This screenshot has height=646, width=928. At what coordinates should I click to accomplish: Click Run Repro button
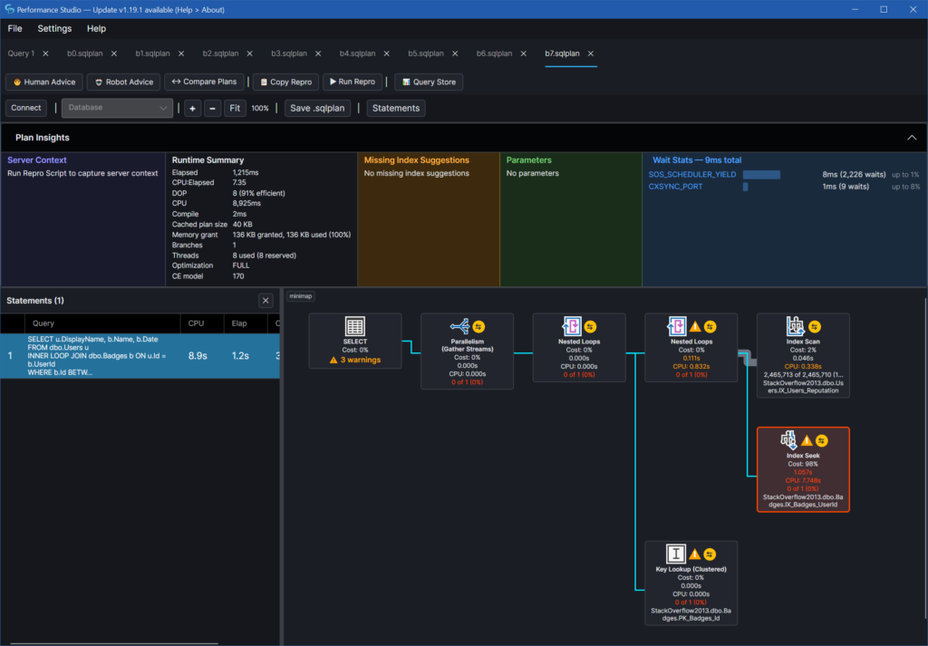353,82
